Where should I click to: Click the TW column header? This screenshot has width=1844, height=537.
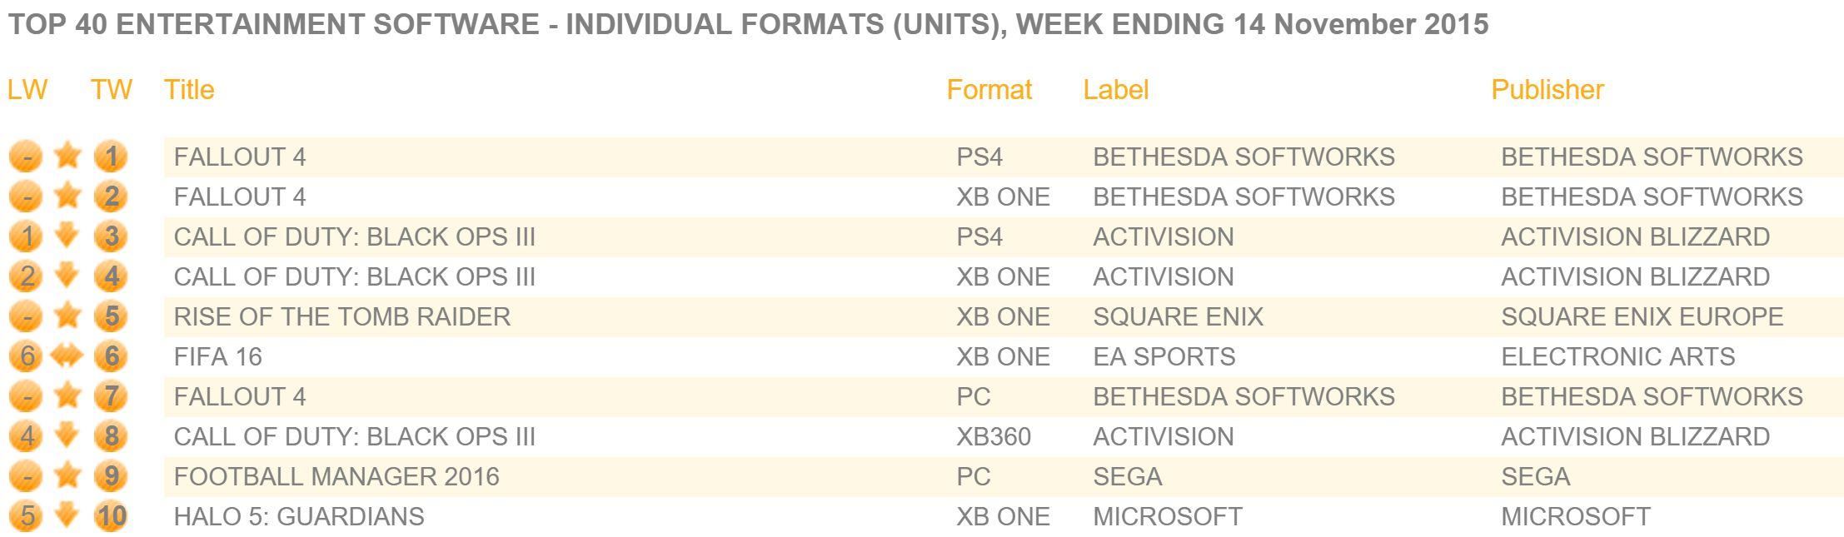click(111, 89)
